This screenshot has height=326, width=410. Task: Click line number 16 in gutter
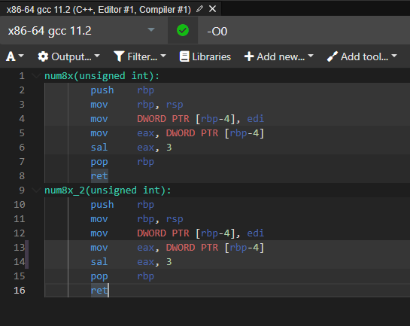(20, 291)
